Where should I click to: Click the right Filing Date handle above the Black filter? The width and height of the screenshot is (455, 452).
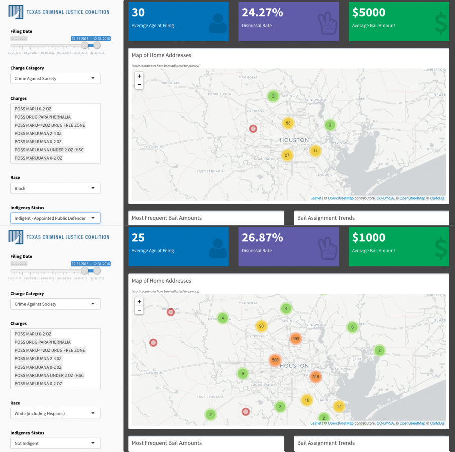coord(97,45)
